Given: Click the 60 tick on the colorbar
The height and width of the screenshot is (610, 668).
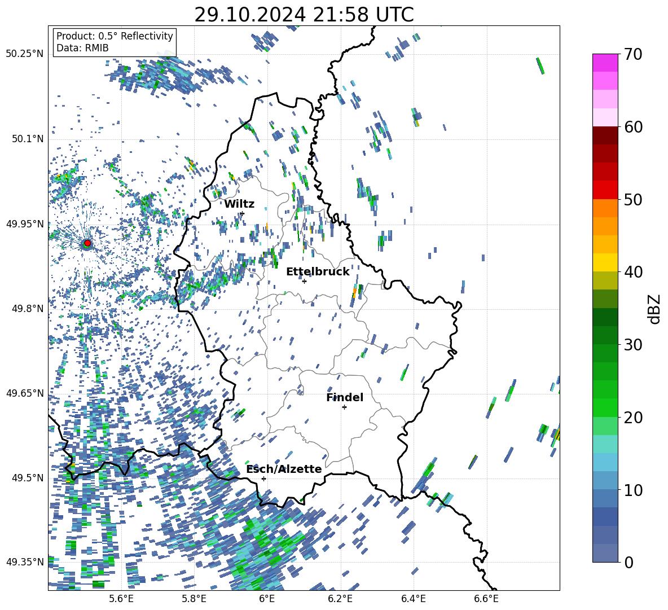Looking at the screenshot, I should pos(634,127).
